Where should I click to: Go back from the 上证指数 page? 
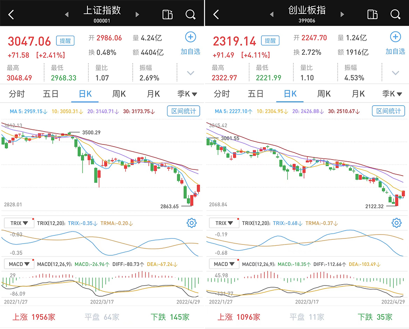click(11, 15)
